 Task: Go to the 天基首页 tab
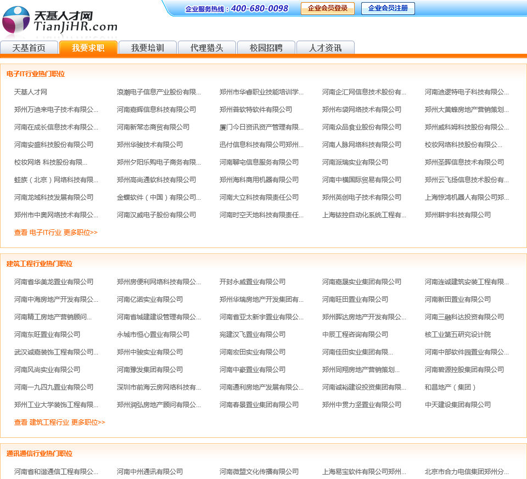click(x=29, y=48)
